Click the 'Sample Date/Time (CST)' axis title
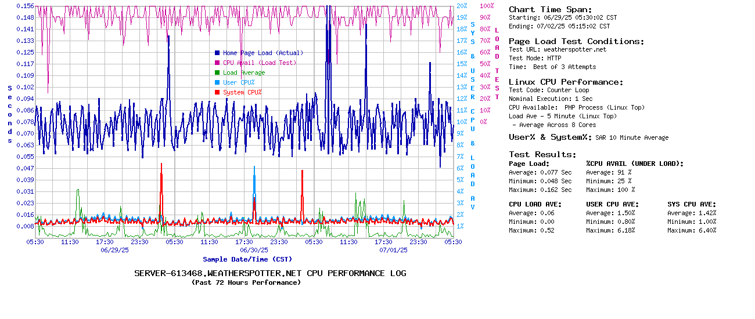The height and width of the screenshot is (319, 755). coord(247,259)
